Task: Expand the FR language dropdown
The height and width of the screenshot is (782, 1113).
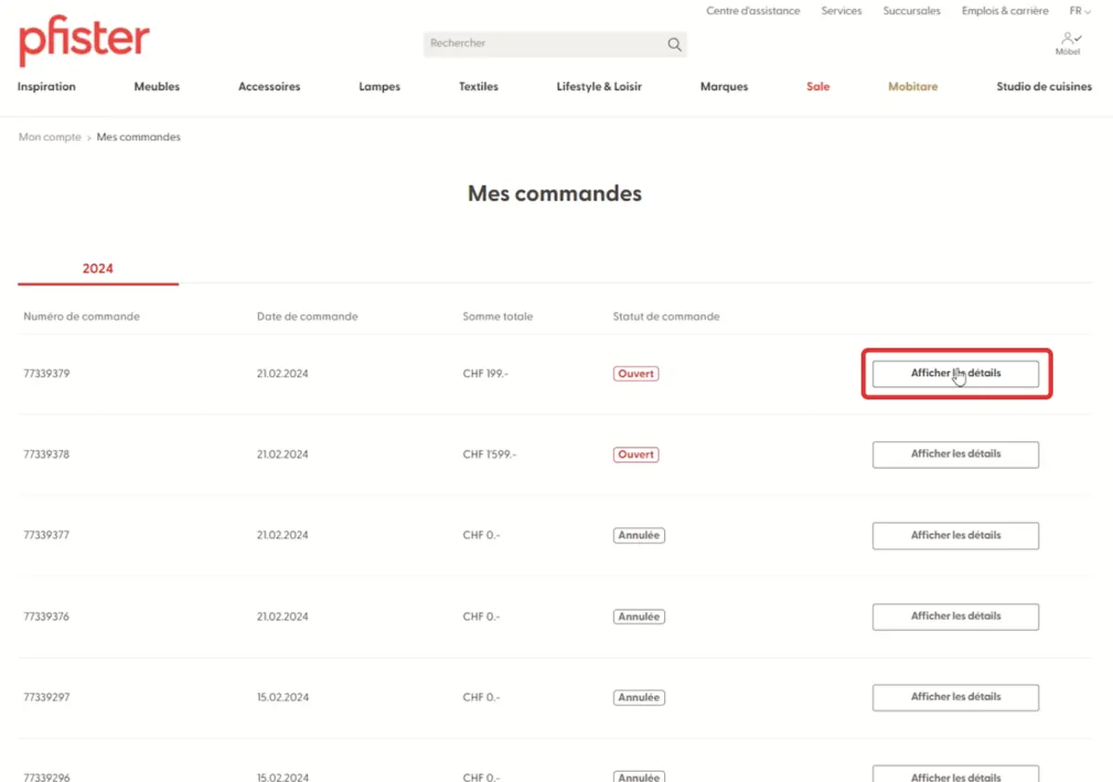Action: (x=1080, y=11)
